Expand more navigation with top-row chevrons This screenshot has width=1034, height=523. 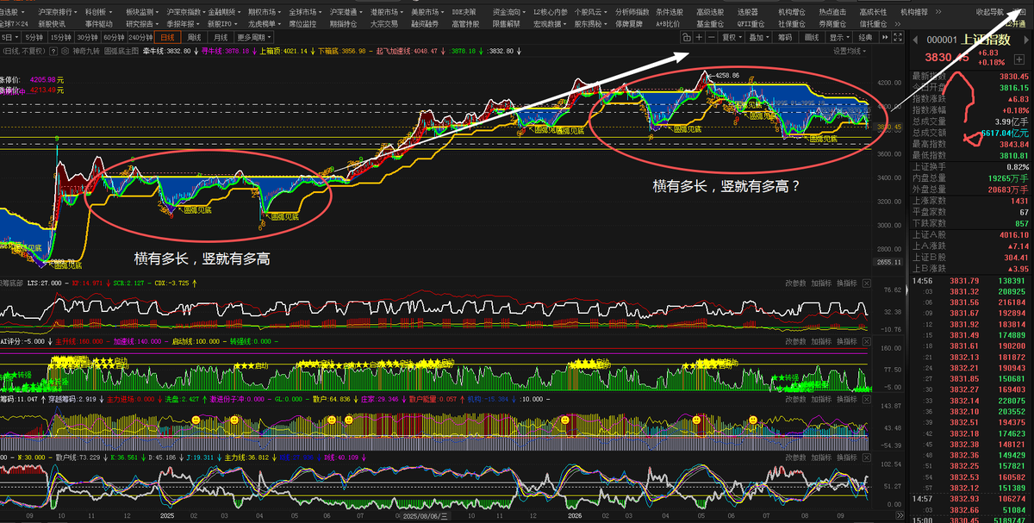[938, 12]
